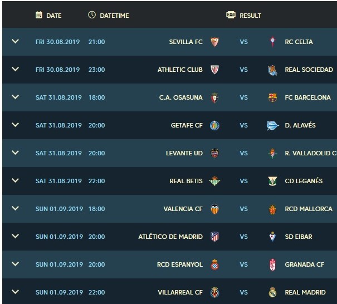The image size is (337, 304).
Task: Click the Real Betis green crest
Action: (x=214, y=181)
